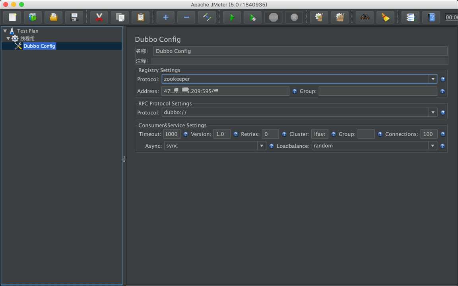Open the Templates icon in toolbar
Viewport: 458px width, 286px height.
33,17
